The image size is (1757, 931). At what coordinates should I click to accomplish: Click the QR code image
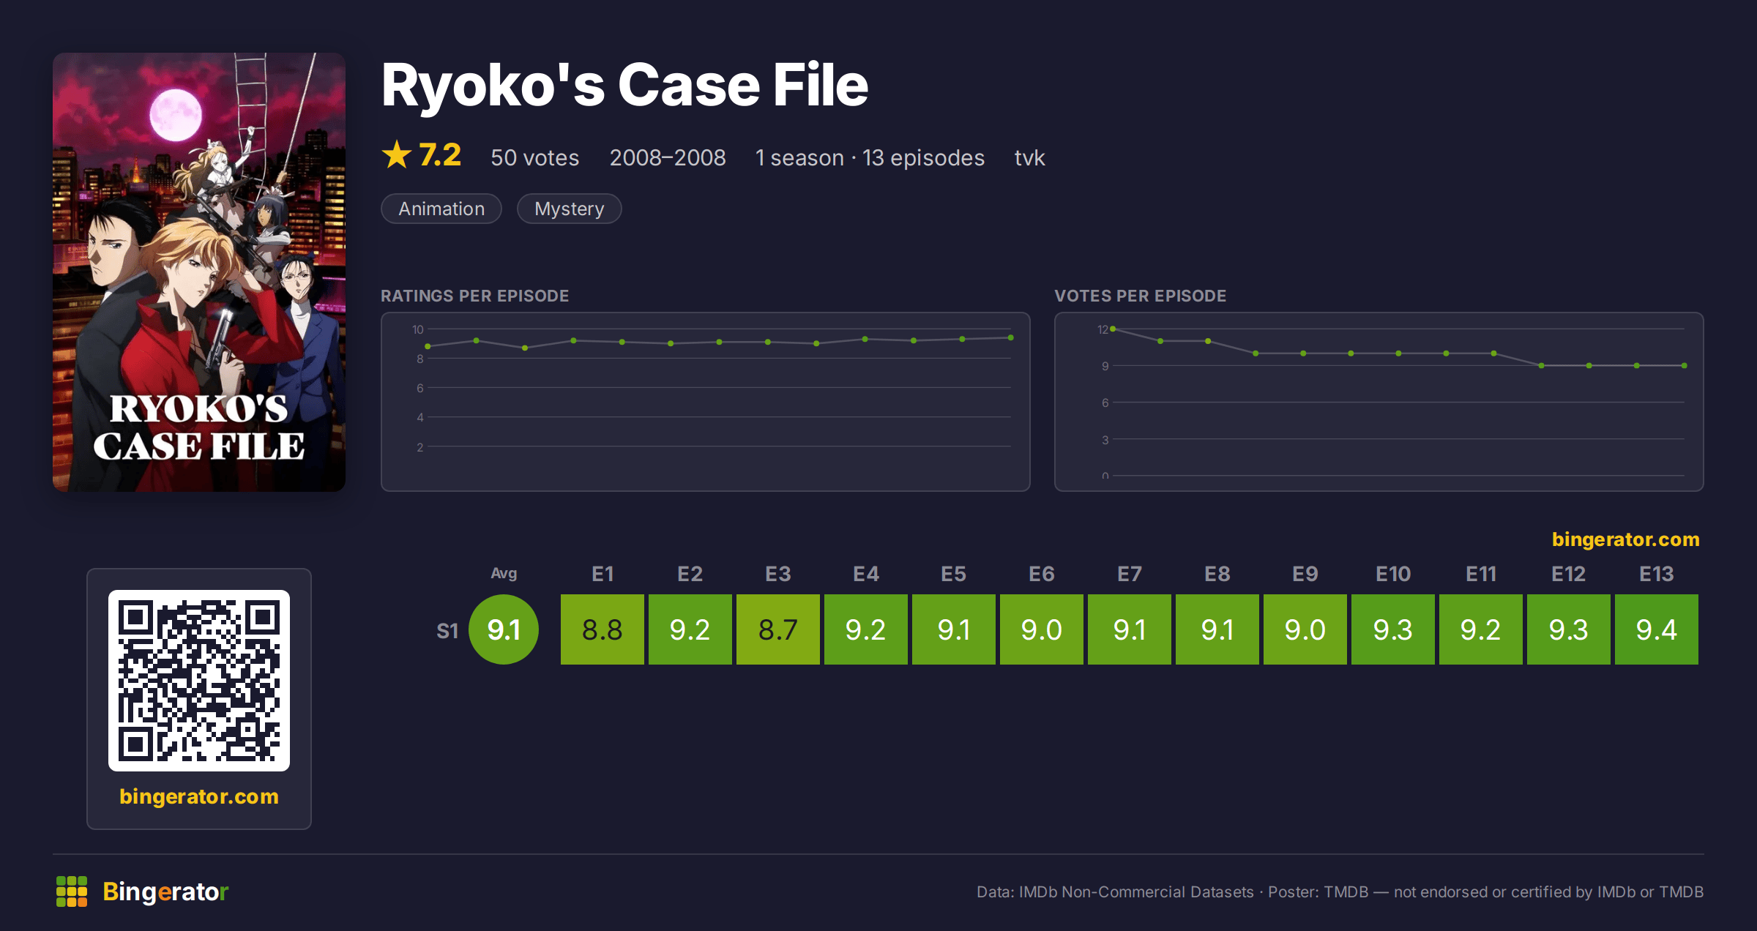click(199, 681)
